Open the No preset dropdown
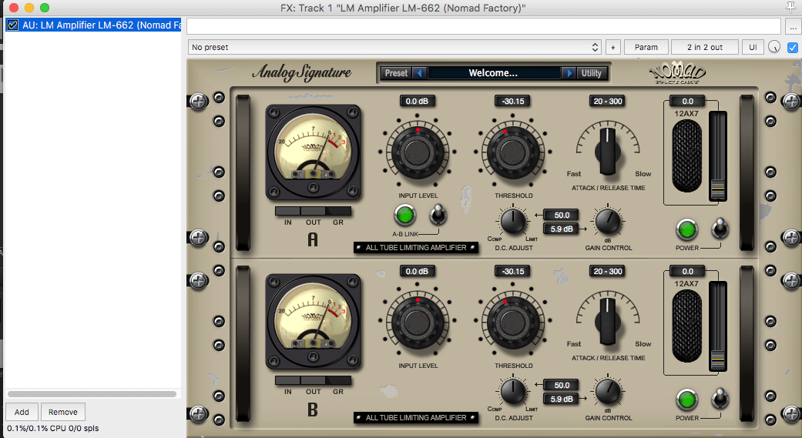 coord(394,47)
